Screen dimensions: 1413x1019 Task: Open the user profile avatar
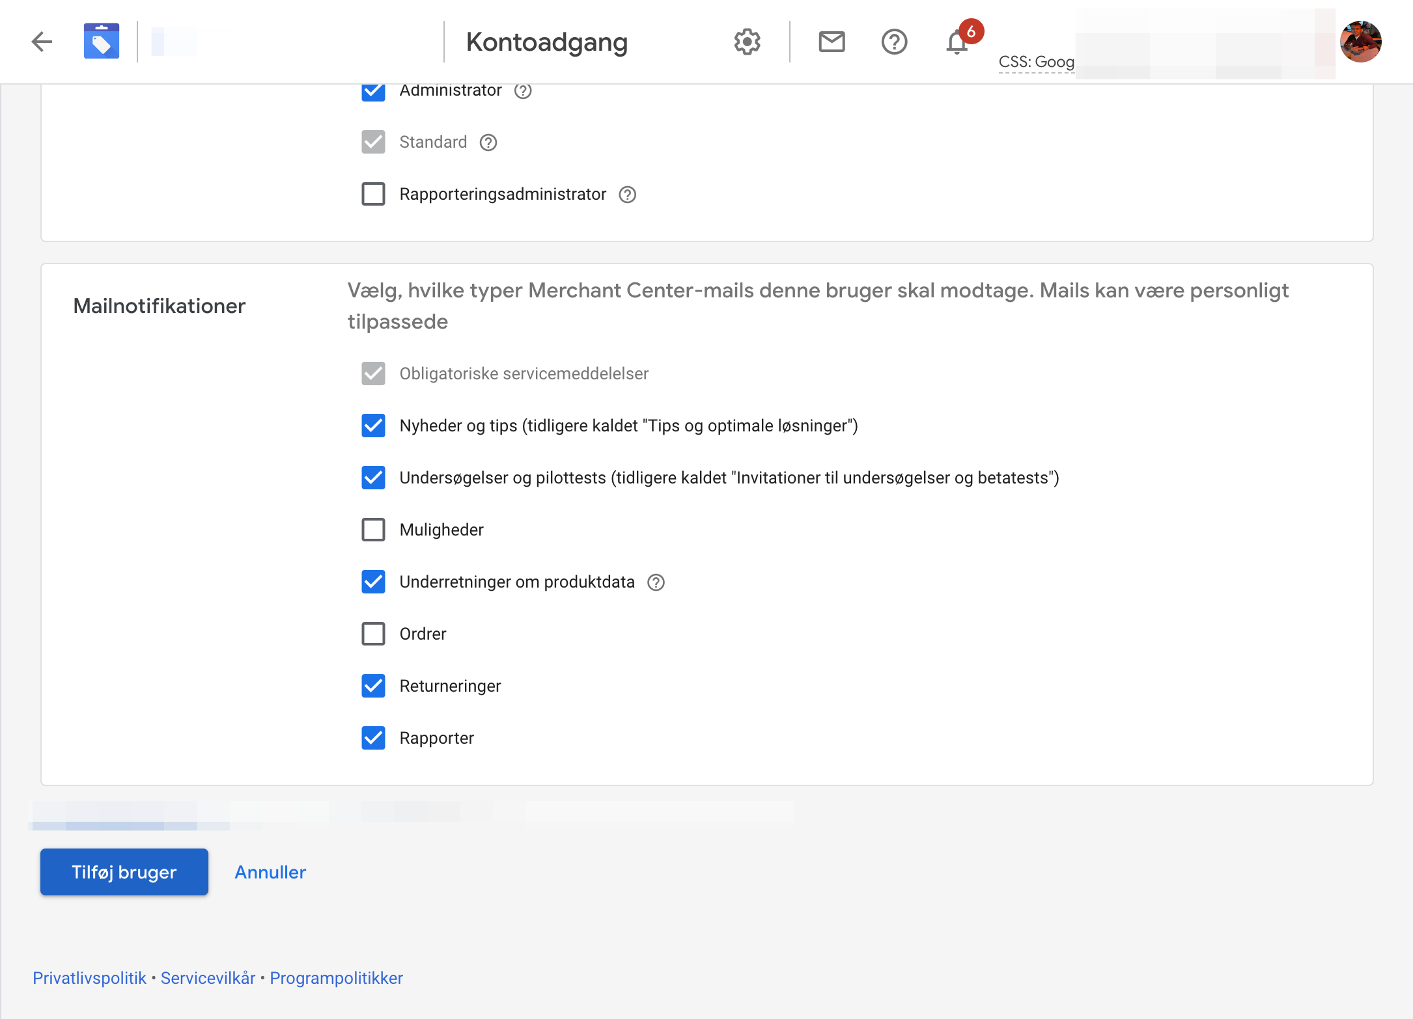click(1360, 42)
